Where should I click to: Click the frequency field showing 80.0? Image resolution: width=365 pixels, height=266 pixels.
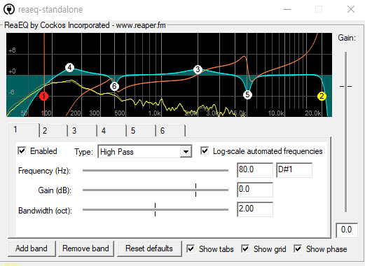point(255,170)
